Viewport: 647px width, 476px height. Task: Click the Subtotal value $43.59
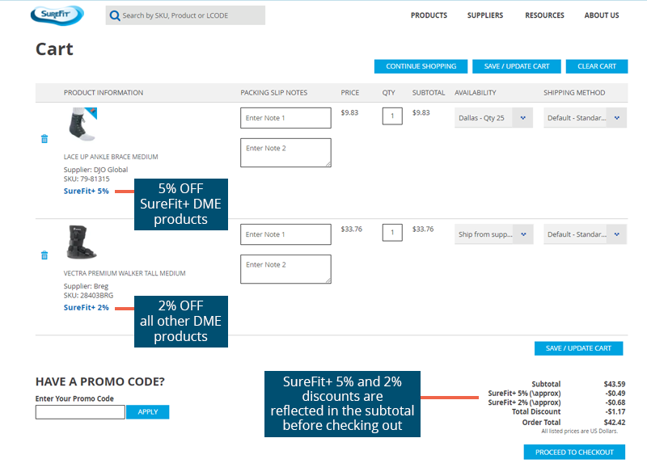(615, 384)
